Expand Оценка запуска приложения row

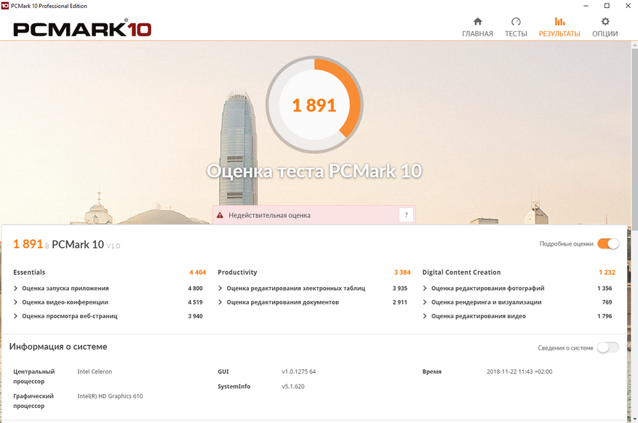pyautogui.click(x=16, y=289)
